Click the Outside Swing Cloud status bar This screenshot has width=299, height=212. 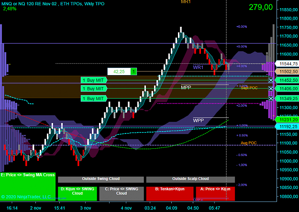coord(100,179)
